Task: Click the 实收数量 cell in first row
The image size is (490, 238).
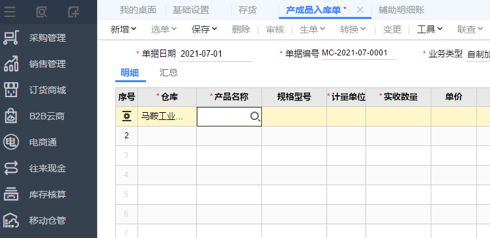Action: pyautogui.click(x=399, y=117)
